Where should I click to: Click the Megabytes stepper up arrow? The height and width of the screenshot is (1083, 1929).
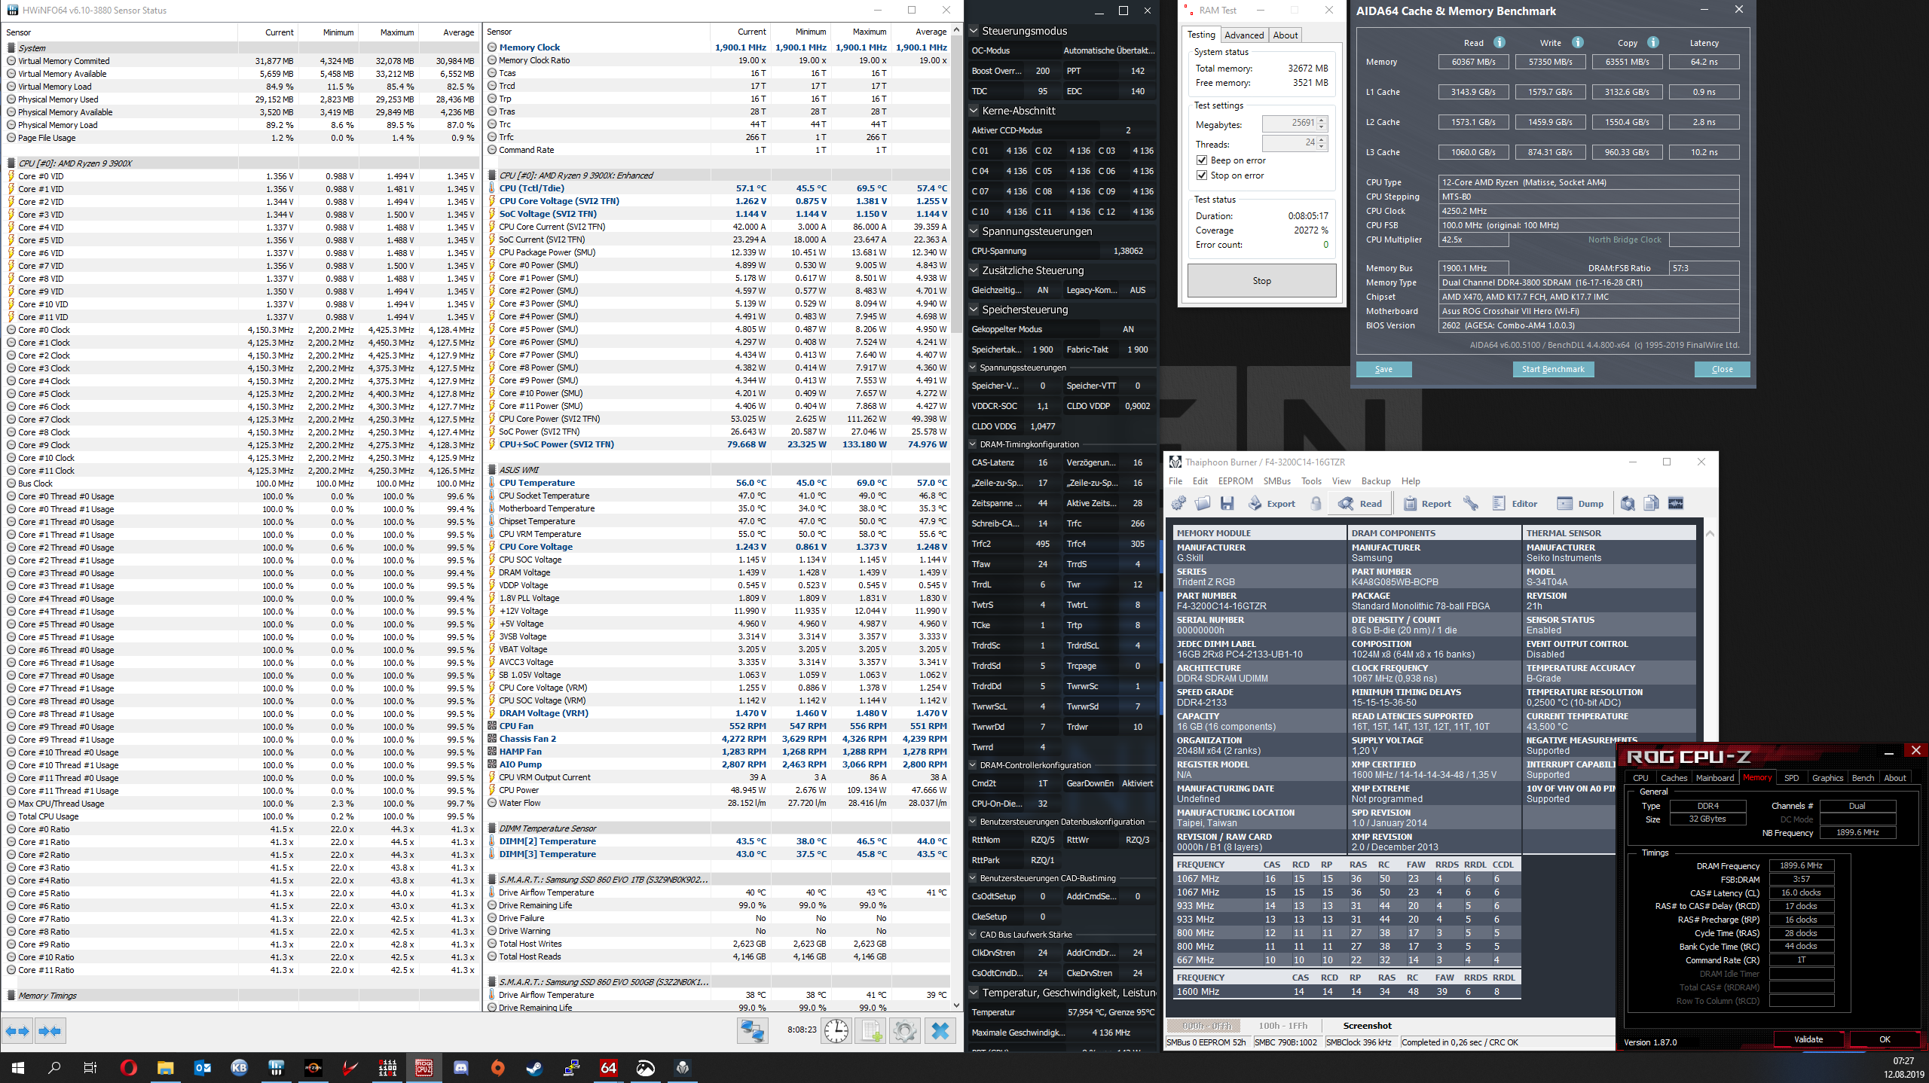[1322, 120]
